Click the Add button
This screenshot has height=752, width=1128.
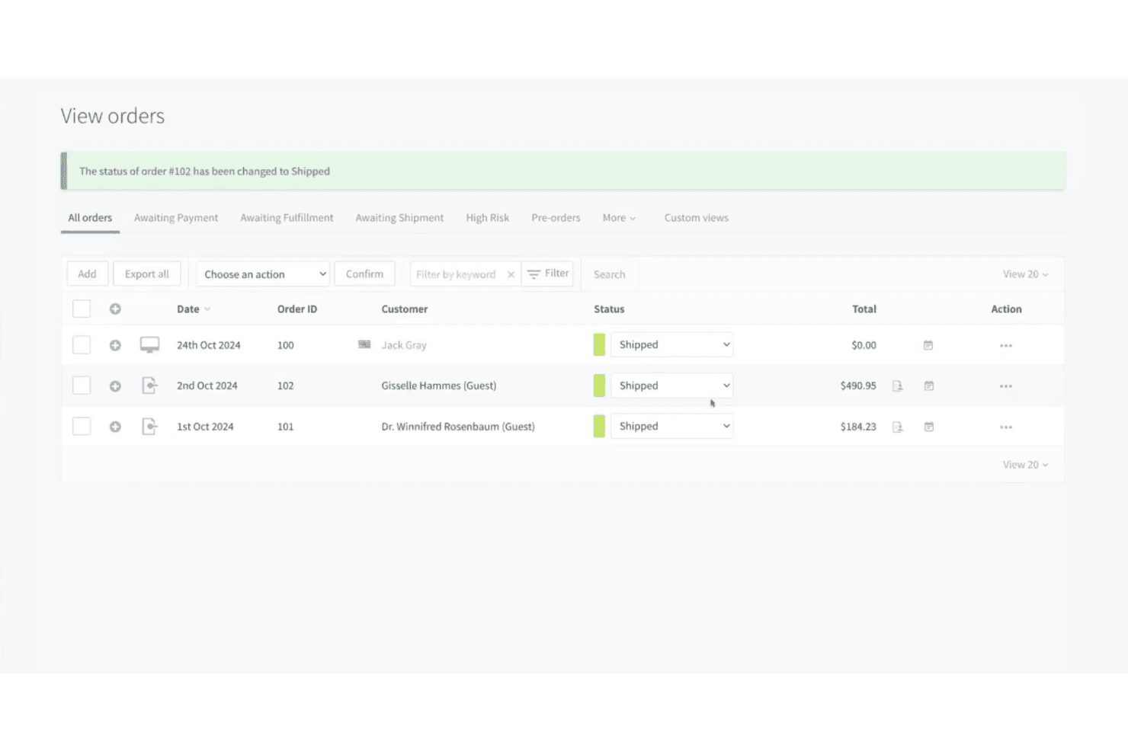[x=88, y=274]
